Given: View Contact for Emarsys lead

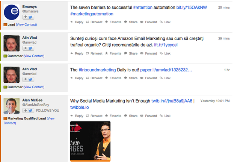Looking at the screenshot, I should [26, 25].
